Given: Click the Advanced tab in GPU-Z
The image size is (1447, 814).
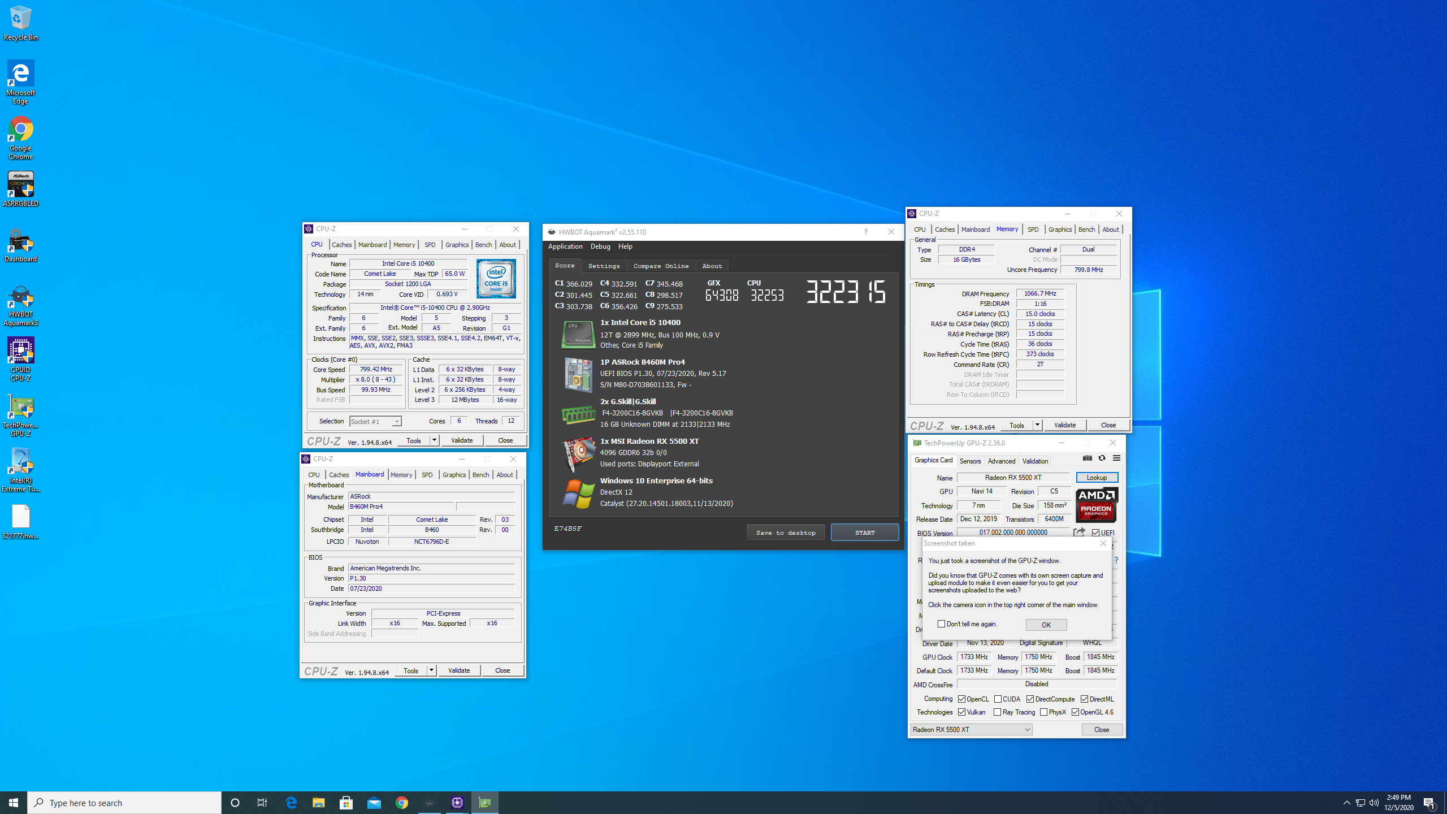Looking at the screenshot, I should [x=1002, y=461].
